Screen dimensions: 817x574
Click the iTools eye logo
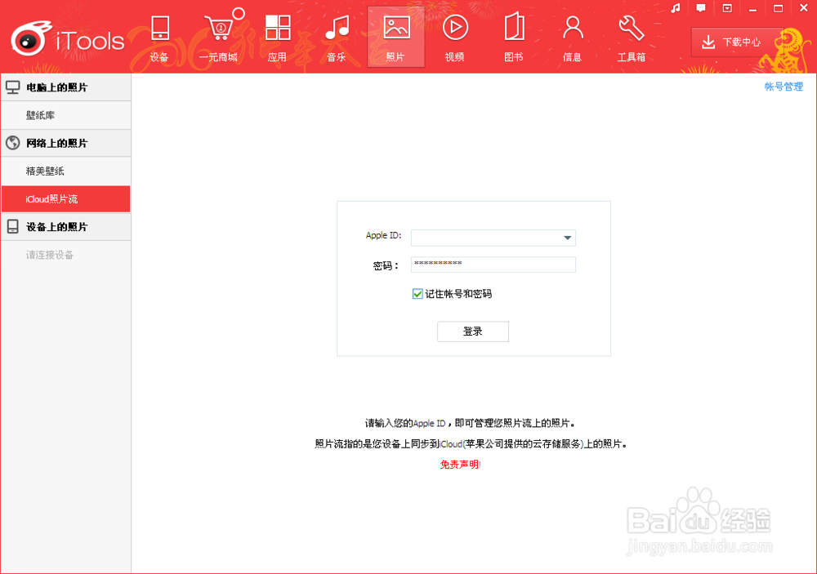click(29, 38)
